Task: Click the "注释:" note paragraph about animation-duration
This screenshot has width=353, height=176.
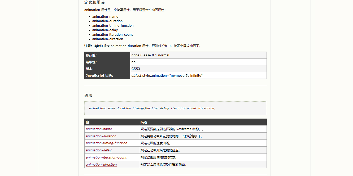Action: [143, 46]
